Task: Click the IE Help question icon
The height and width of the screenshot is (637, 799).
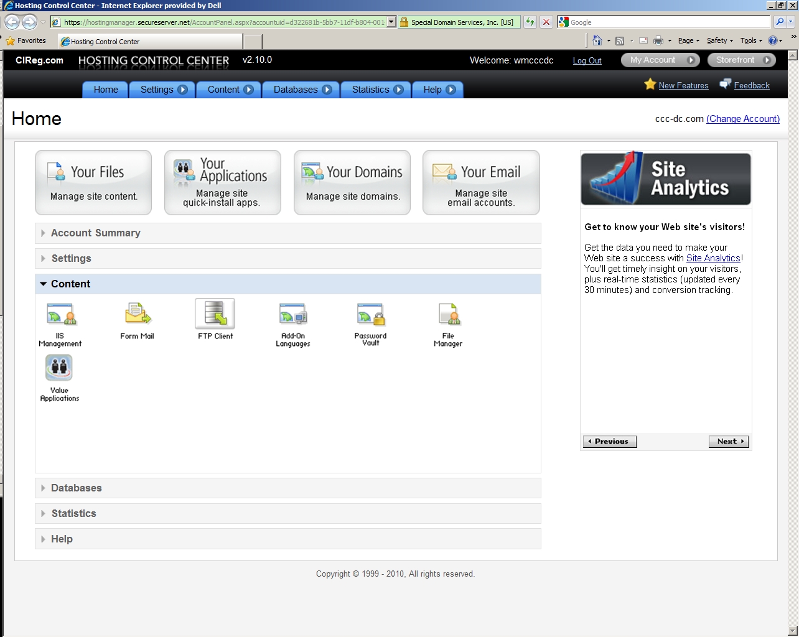Action: click(x=773, y=40)
